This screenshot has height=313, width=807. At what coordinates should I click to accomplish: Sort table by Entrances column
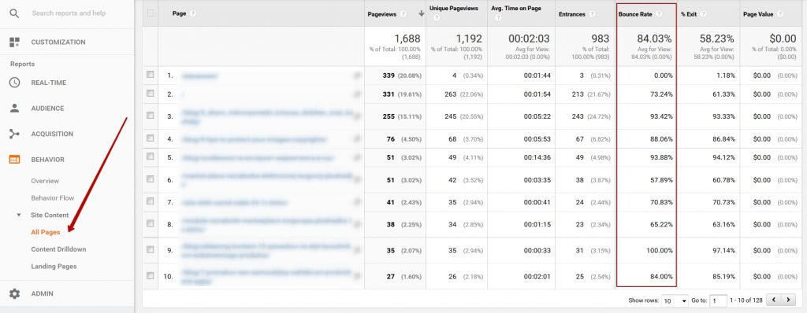(572, 14)
